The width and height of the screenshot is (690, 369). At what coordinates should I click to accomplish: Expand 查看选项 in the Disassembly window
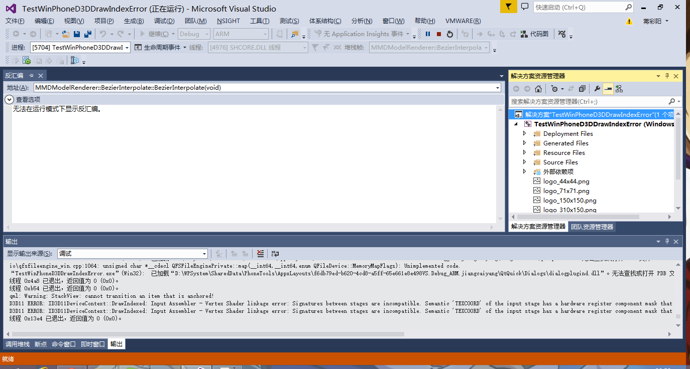click(9, 99)
